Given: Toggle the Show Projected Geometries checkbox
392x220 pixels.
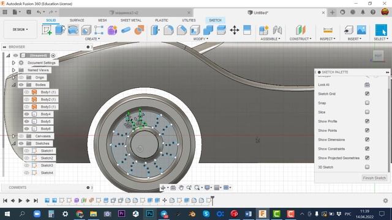Looking at the screenshot, I should [367, 158].
